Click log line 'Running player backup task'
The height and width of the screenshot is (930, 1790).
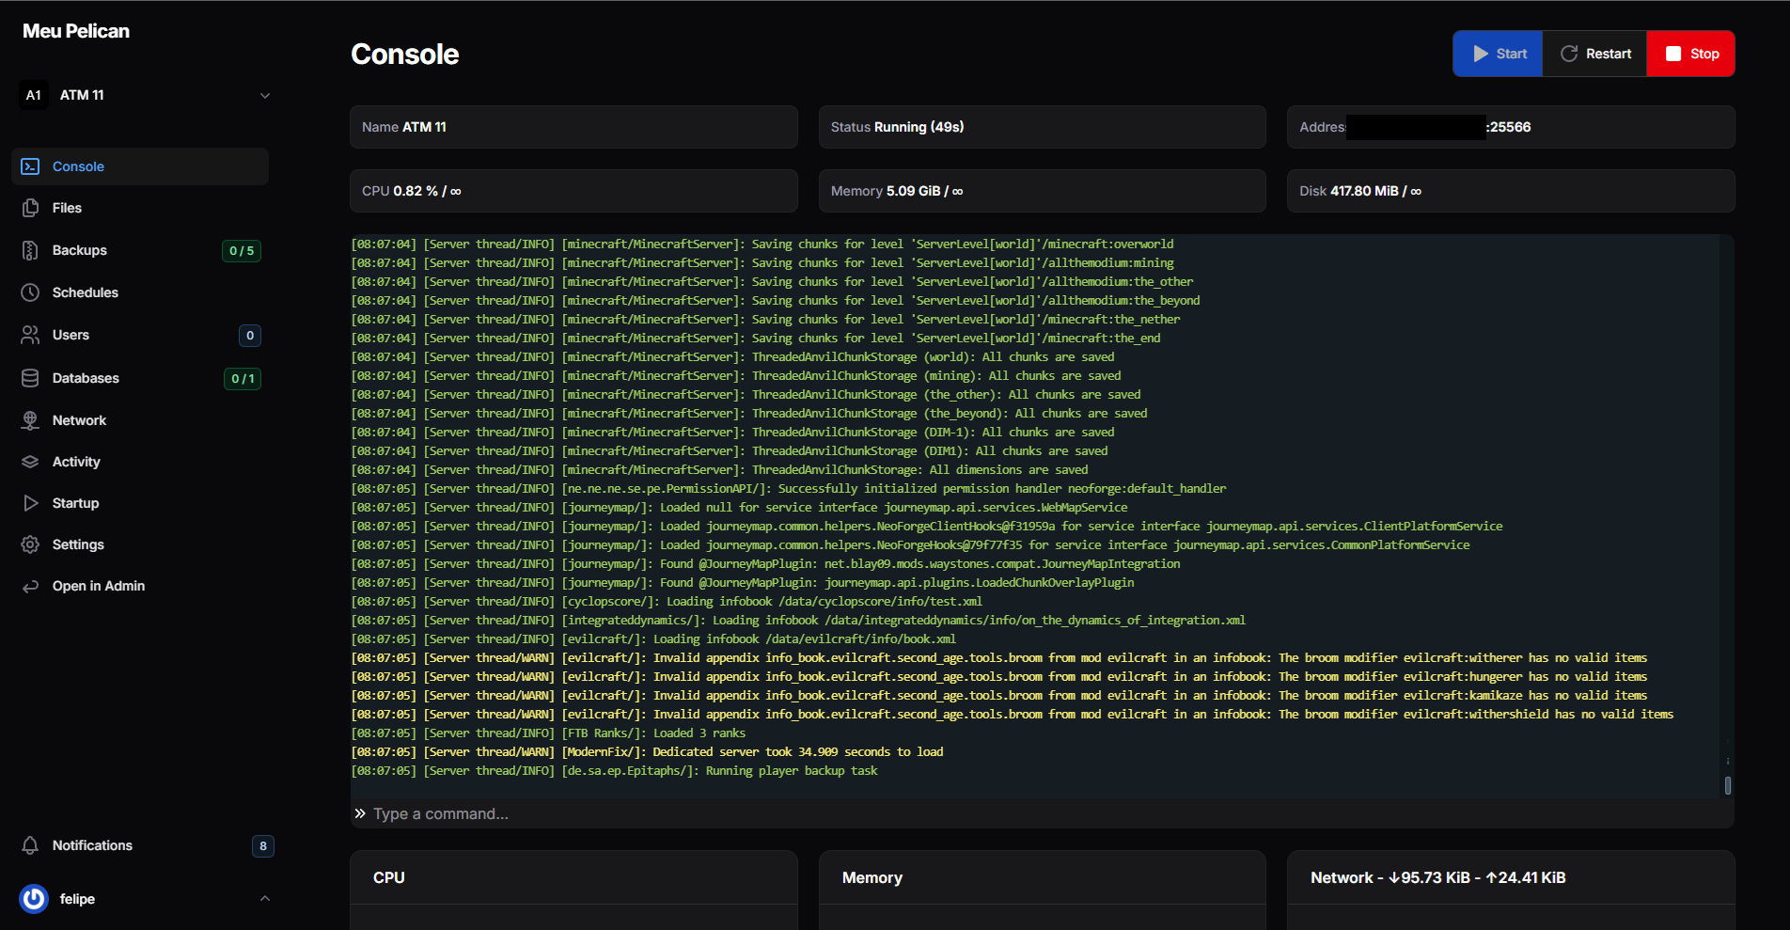614,771
